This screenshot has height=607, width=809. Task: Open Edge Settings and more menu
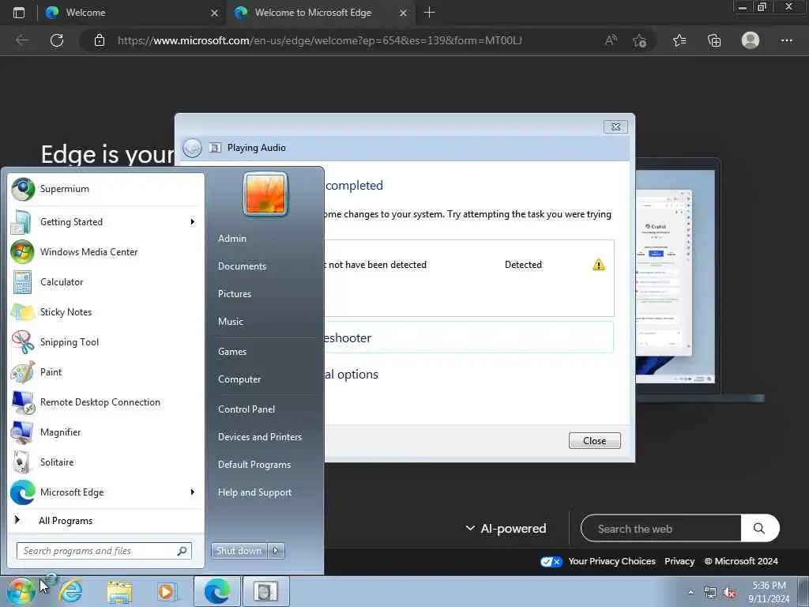point(786,40)
